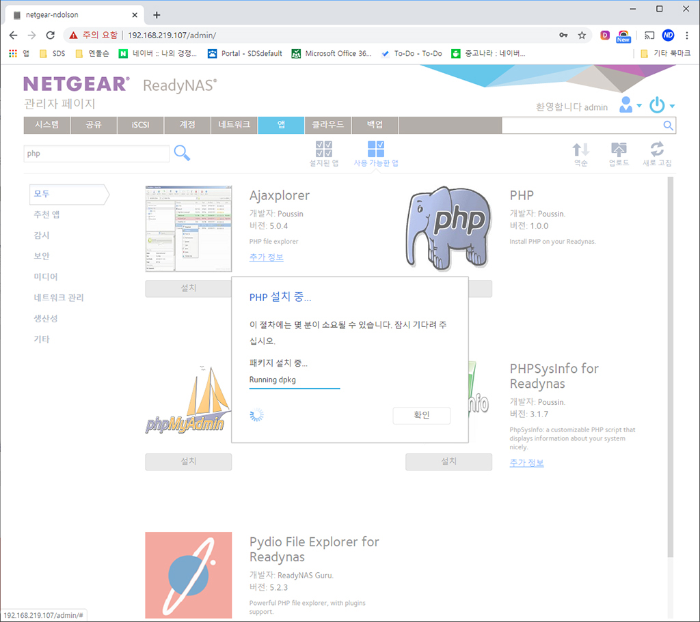This screenshot has width=700, height=622.
Task: Open the 업로드 upload icon
Action: tap(619, 150)
